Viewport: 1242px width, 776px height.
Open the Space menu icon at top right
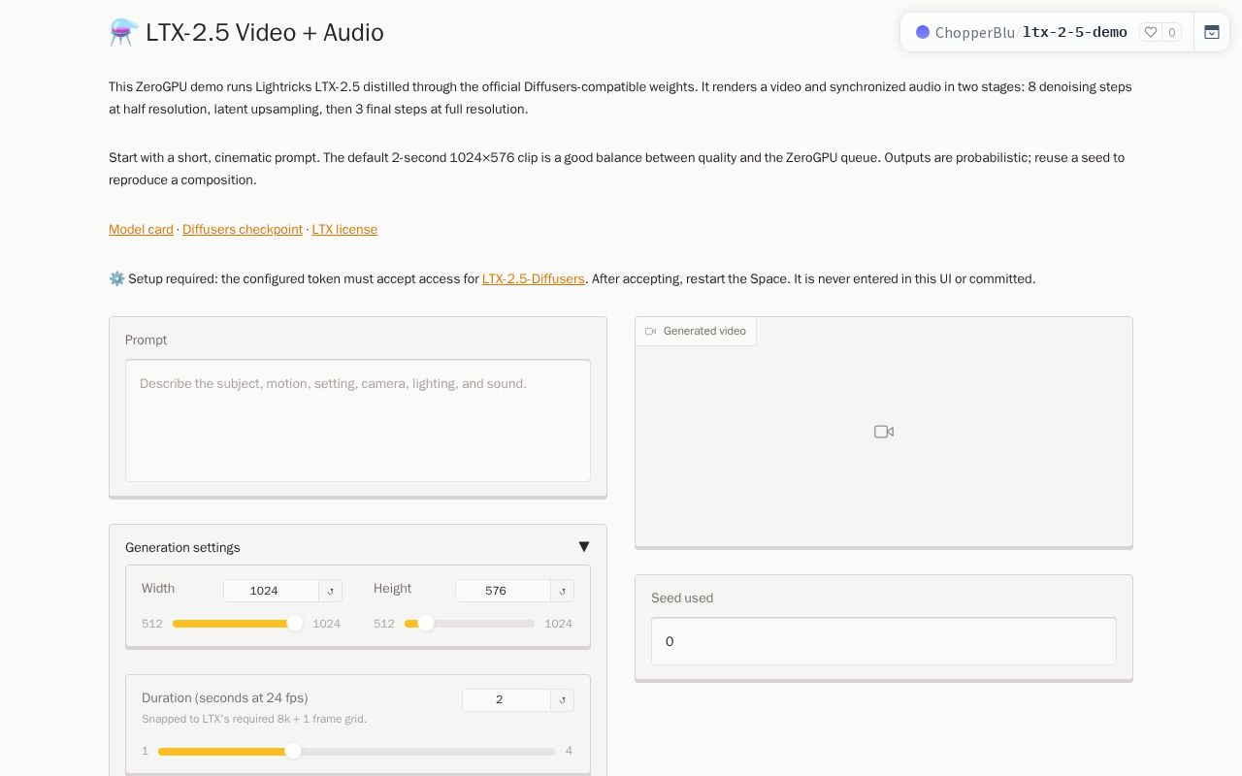tap(1212, 32)
